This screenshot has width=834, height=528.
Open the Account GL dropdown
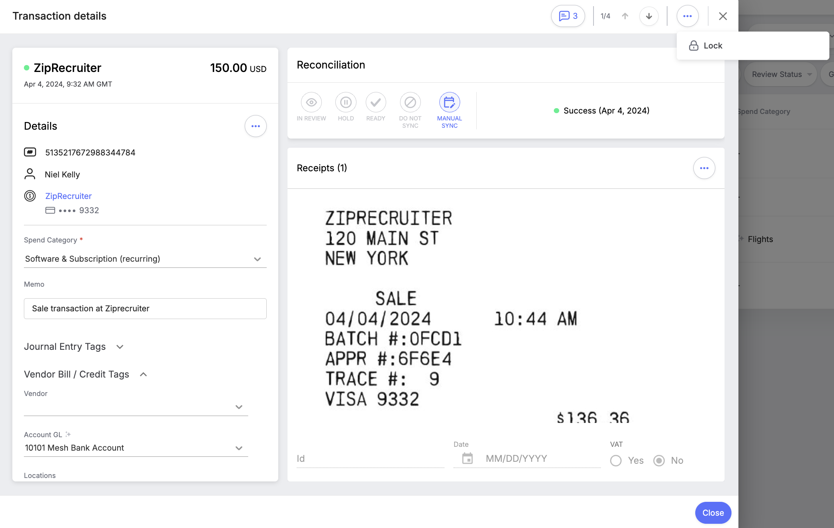click(x=136, y=448)
